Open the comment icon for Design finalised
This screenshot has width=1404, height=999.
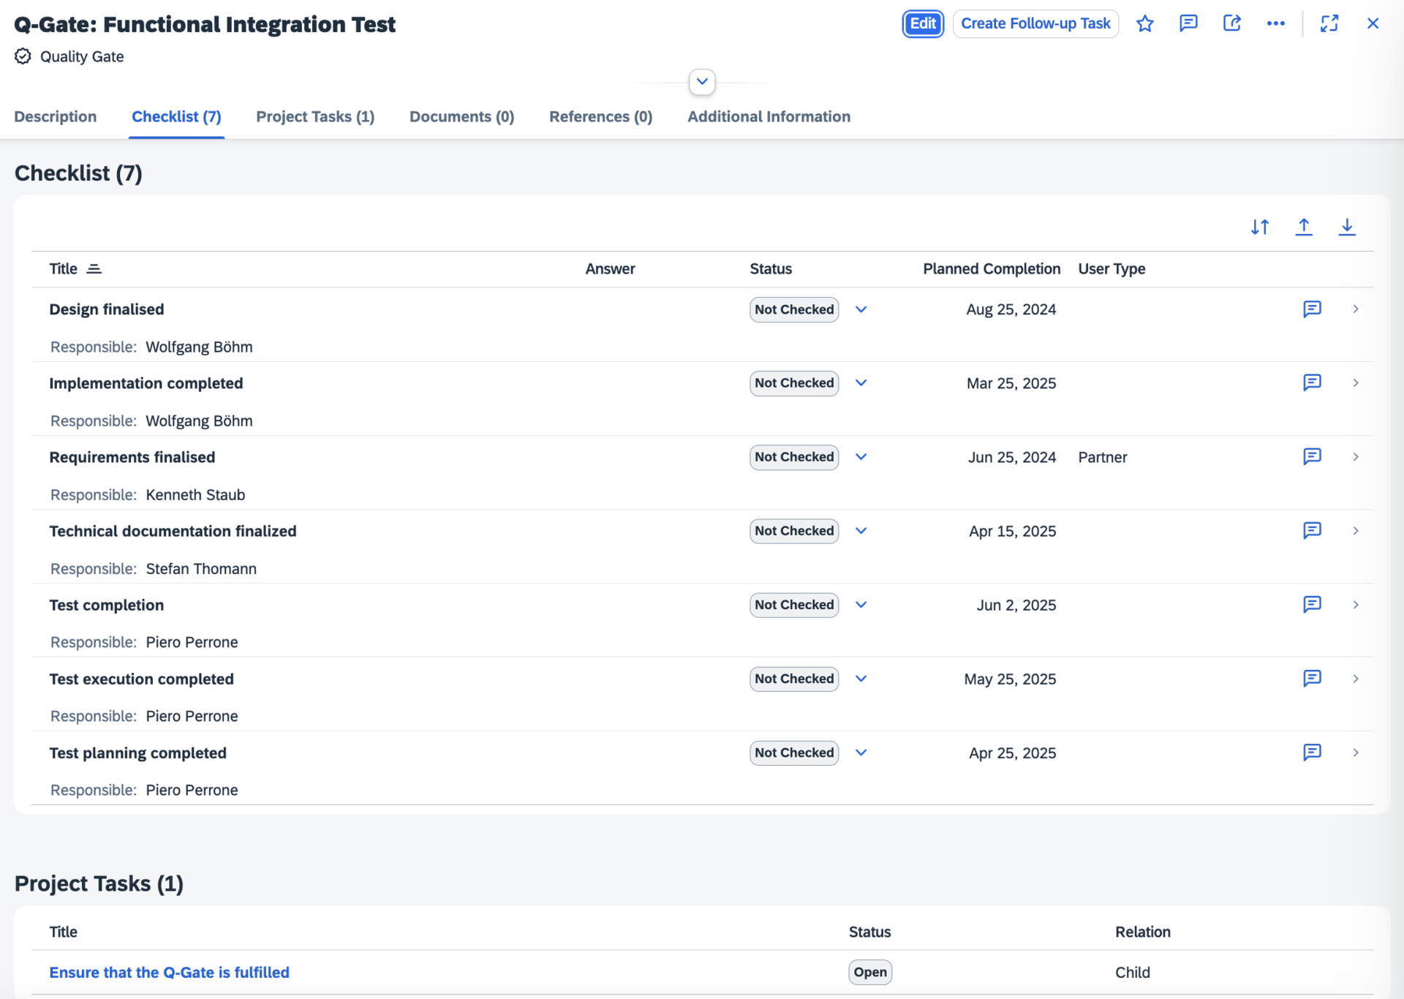pos(1312,309)
